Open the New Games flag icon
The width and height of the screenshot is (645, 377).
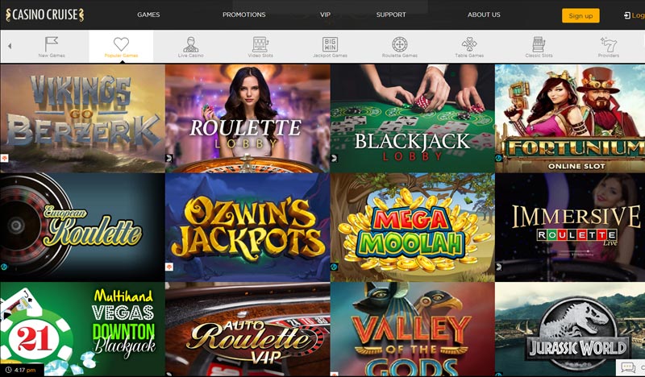(52, 43)
